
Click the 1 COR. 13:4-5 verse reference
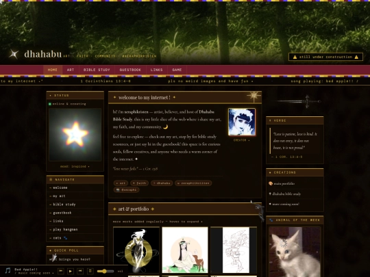click(x=287, y=157)
